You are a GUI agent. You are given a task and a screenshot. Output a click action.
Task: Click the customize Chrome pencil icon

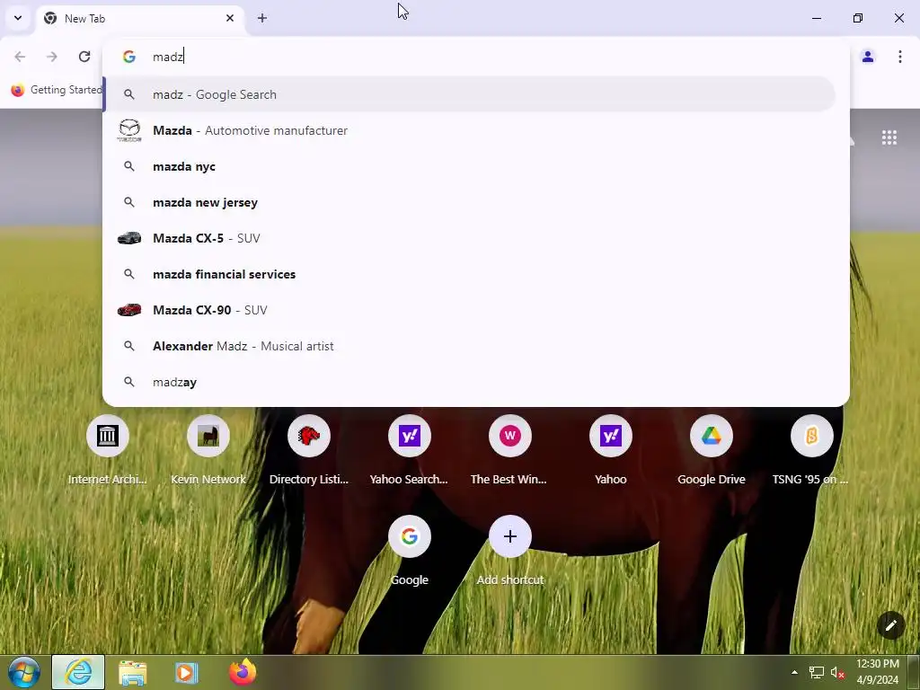click(890, 625)
